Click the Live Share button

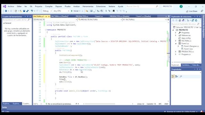click(192, 11)
